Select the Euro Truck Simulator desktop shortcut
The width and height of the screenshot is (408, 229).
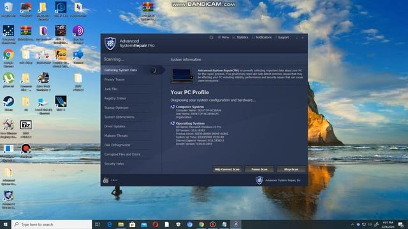coord(43,81)
